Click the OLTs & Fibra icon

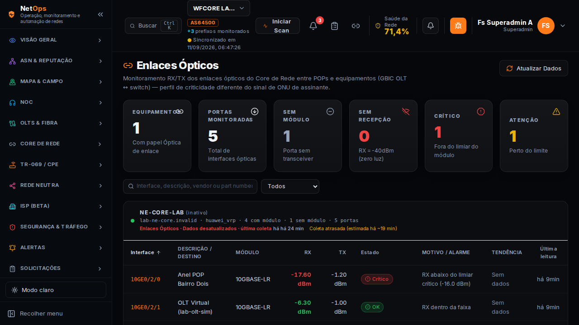[13, 123]
